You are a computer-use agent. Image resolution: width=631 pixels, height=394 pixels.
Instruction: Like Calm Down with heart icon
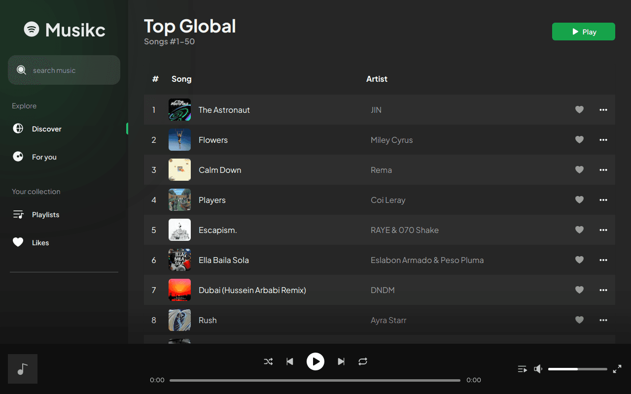click(579, 170)
